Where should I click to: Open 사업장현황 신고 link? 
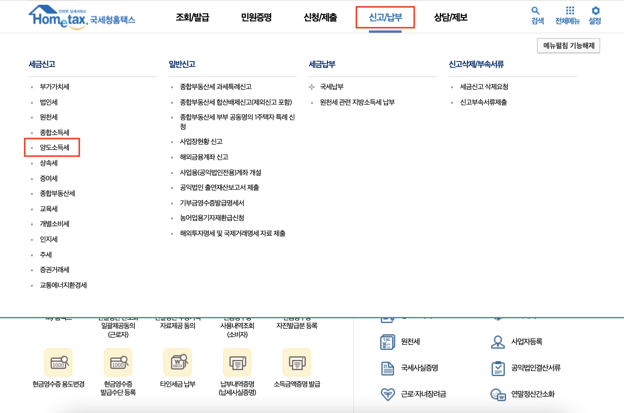(x=201, y=142)
